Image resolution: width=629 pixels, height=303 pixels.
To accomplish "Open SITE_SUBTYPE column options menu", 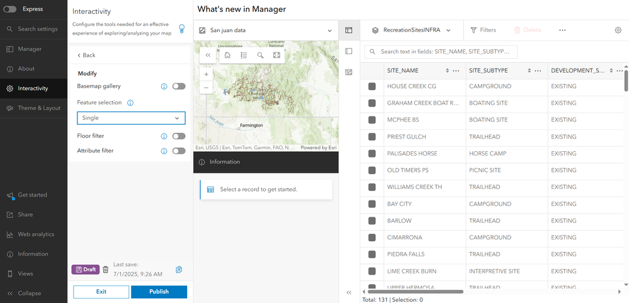I will (538, 71).
